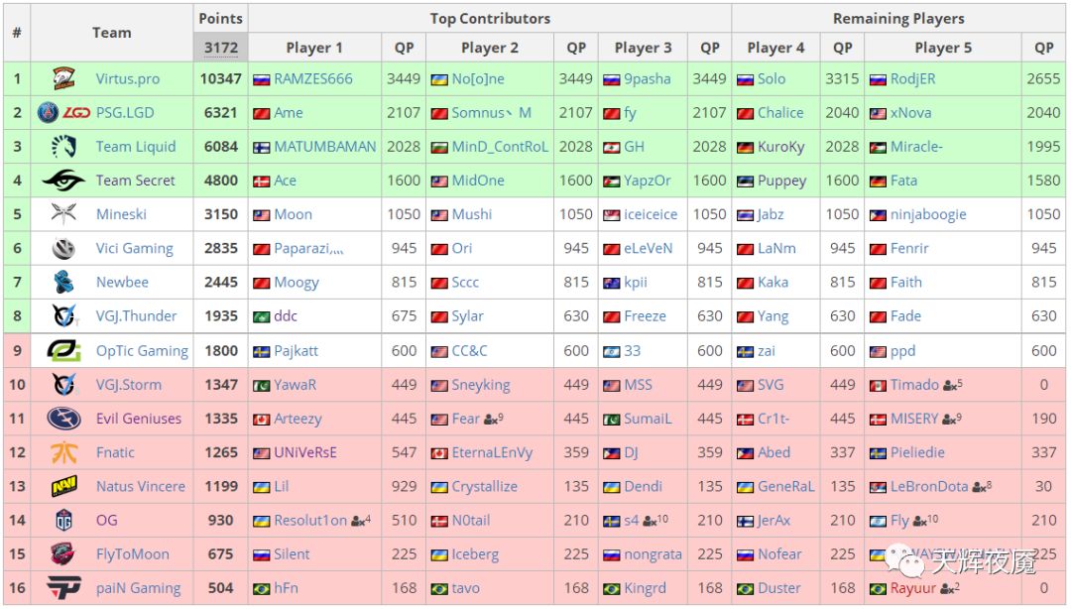Image resolution: width=1071 pixels, height=609 pixels.
Task: Open player ninjaboogie profile link
Action: click(928, 214)
